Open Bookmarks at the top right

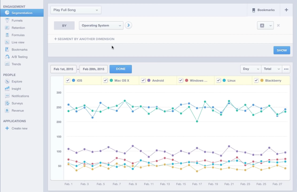coord(263,10)
